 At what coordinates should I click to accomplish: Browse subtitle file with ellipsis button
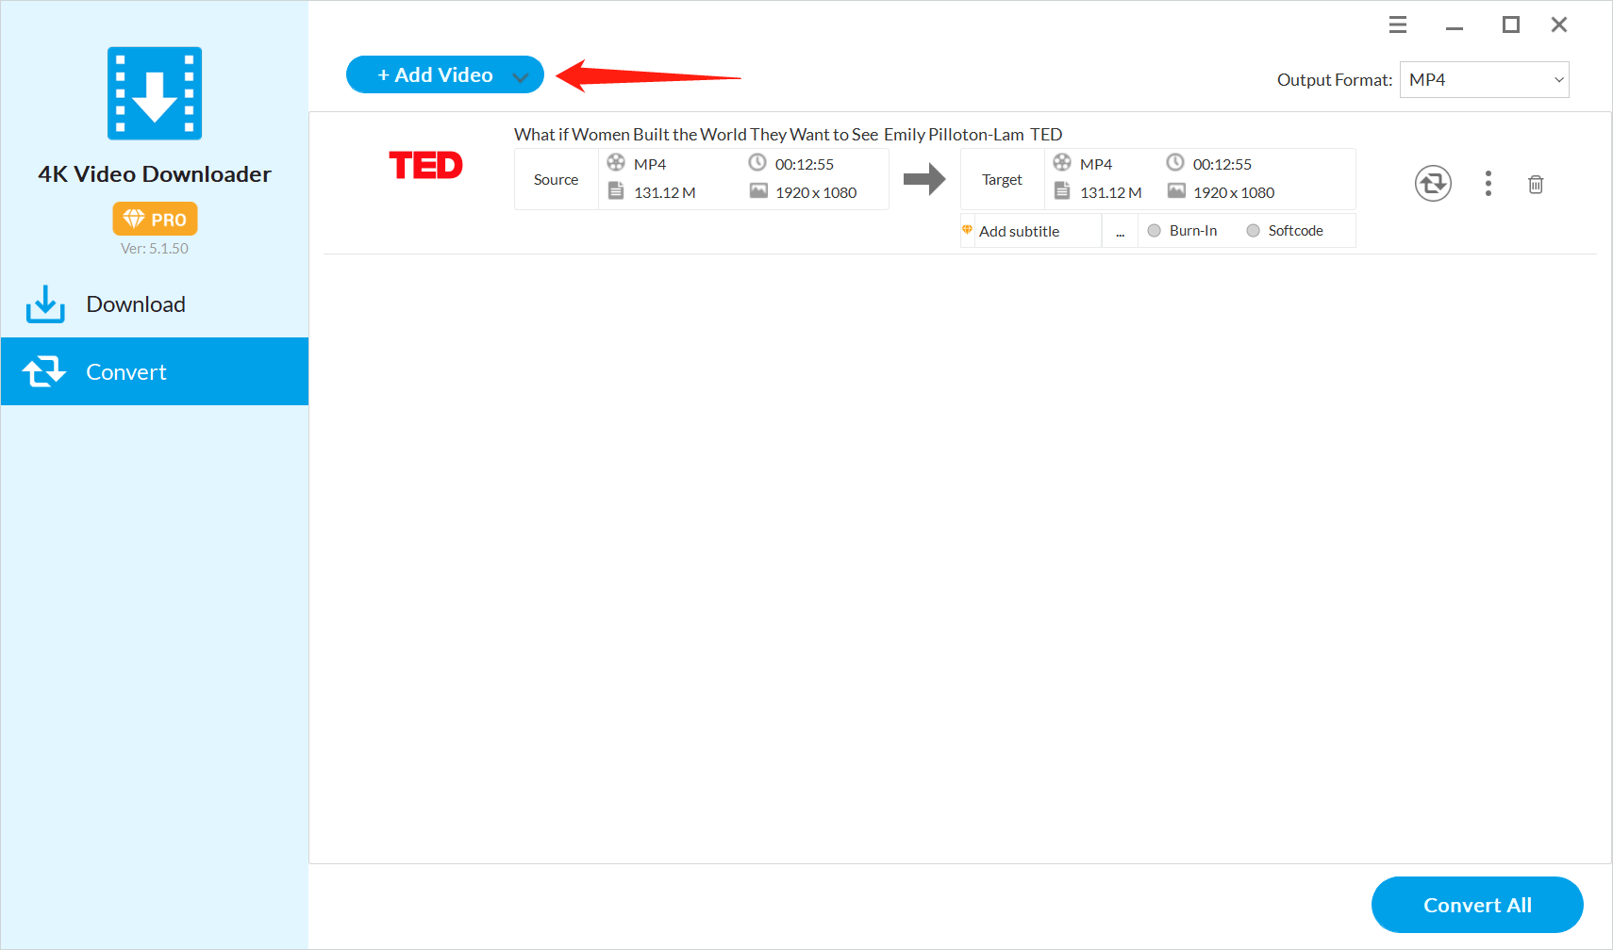[x=1120, y=231]
